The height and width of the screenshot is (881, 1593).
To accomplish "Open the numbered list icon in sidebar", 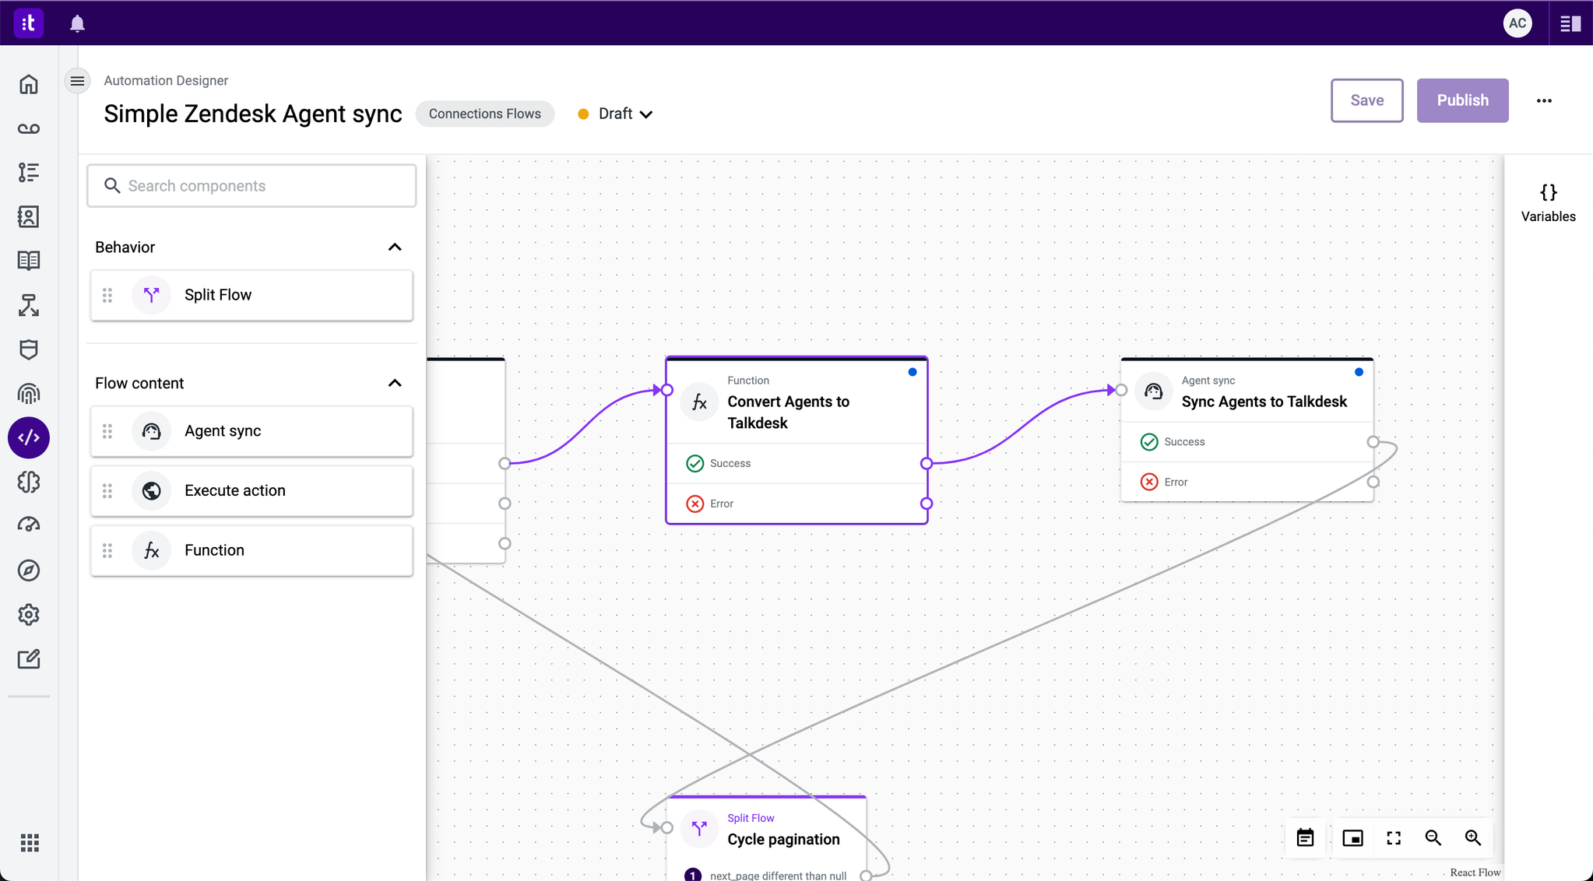I will pos(29,172).
